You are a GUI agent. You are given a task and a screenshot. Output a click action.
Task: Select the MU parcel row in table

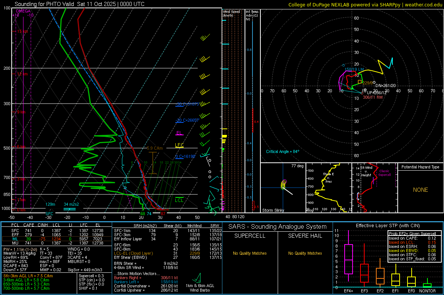tap(56, 243)
